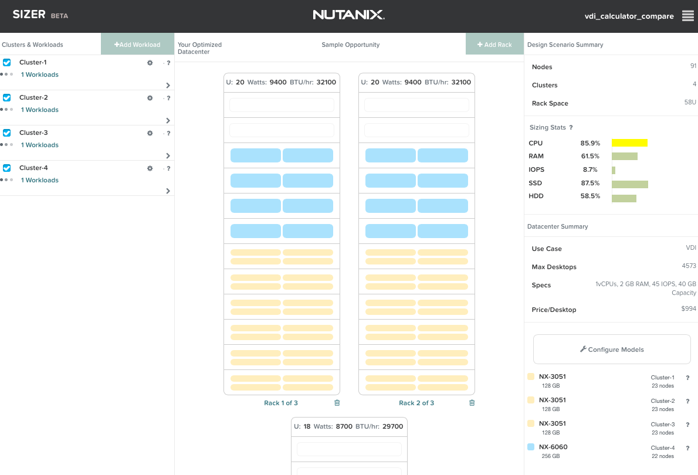Viewport: 698px width, 475px height.
Task: Toggle the Cluster-2 checkbox
Action: coord(6,97)
